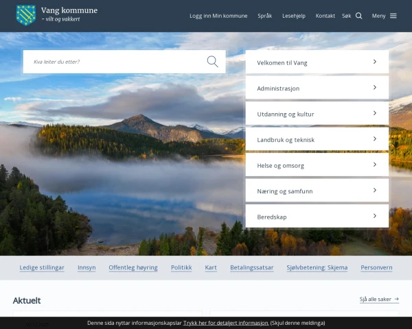Screen dimensions: 412x329
Task: Expand the Landbruk og teknisk chevron
Action: click(x=375, y=138)
